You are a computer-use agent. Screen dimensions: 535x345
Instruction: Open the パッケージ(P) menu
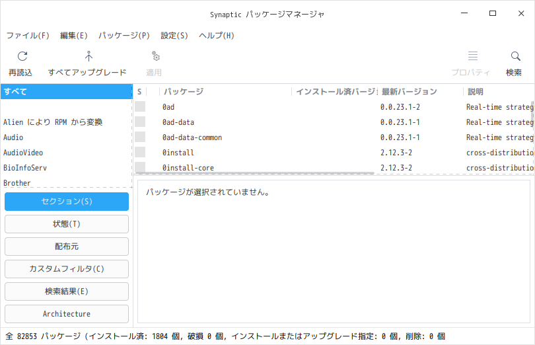pyautogui.click(x=124, y=36)
